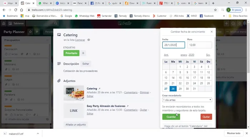Open the LINK attachment thumbnail

coord(74,110)
